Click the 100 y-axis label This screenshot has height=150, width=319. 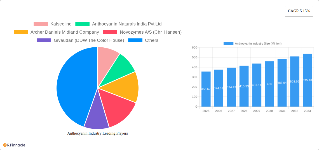(x=194, y=97)
